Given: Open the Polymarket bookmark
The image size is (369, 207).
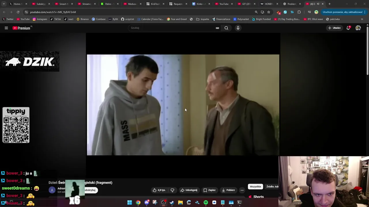Looking at the screenshot, I should click(241, 19).
